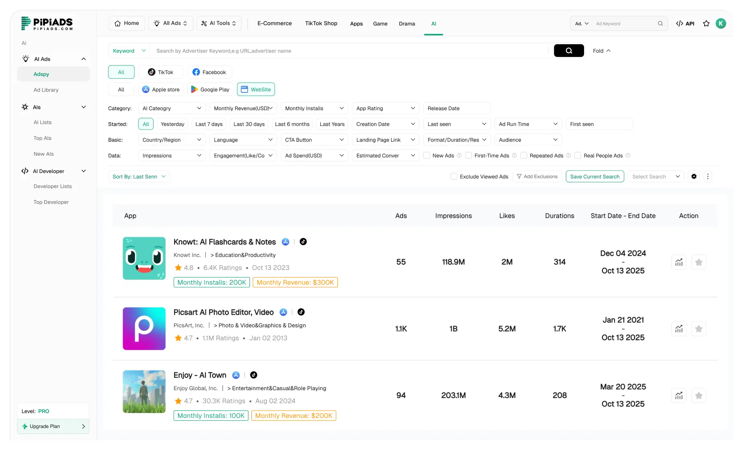Click inside the advertiser keyword search field

[350, 51]
